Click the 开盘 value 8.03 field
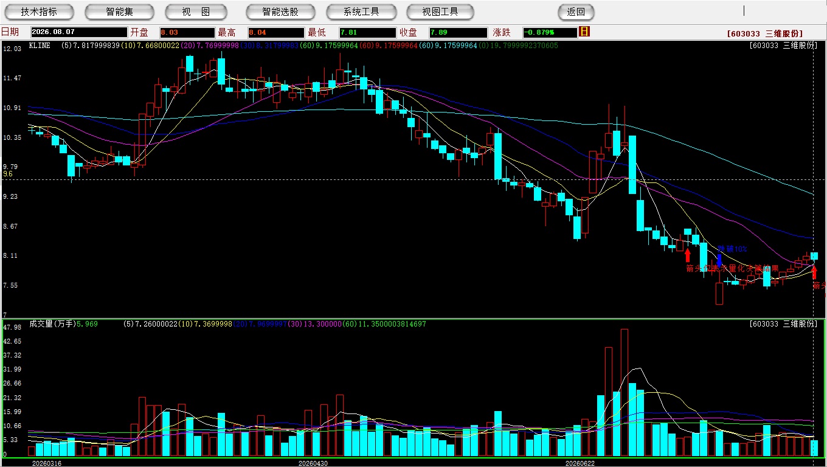 [x=187, y=32]
